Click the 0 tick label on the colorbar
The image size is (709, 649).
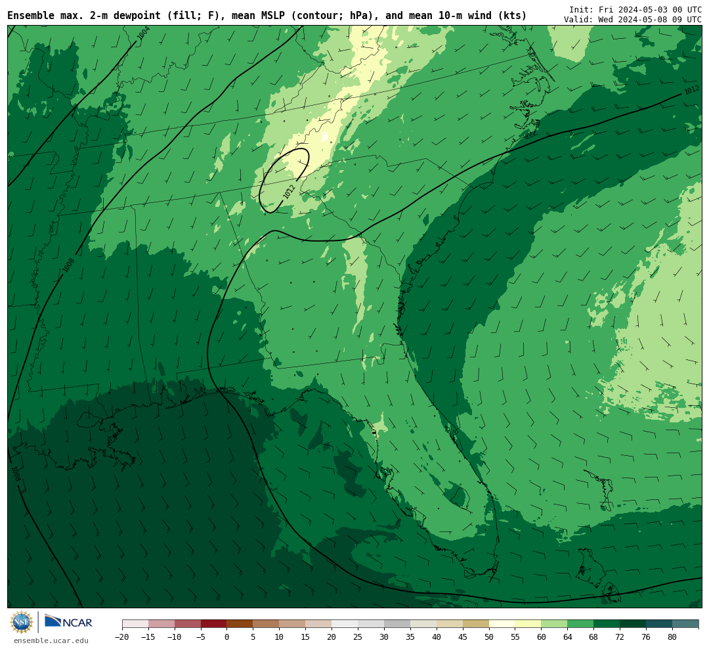coord(227,637)
